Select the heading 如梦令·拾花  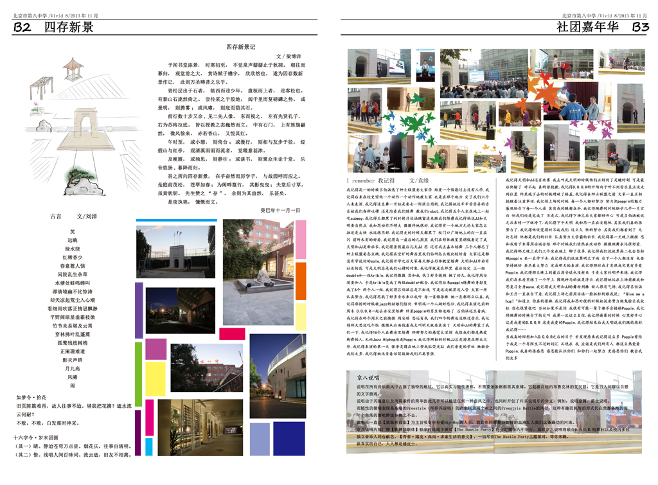(x=31, y=397)
